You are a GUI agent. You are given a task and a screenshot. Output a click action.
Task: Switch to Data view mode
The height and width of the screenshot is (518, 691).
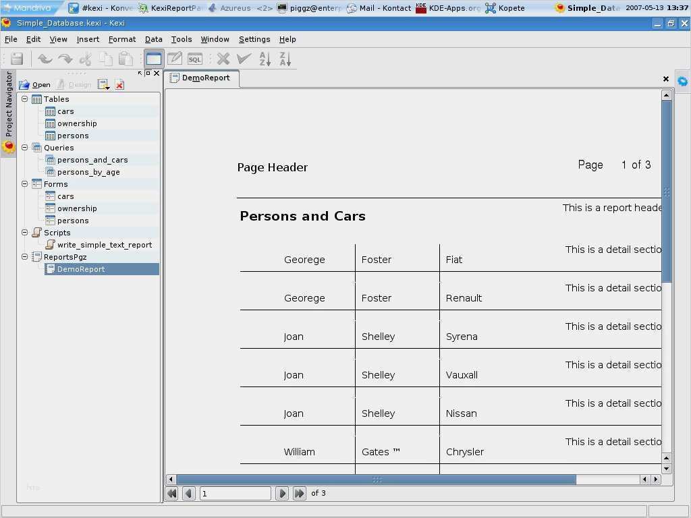(x=154, y=59)
